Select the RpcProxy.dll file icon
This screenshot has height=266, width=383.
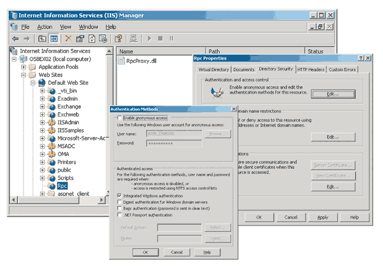[x=122, y=61]
